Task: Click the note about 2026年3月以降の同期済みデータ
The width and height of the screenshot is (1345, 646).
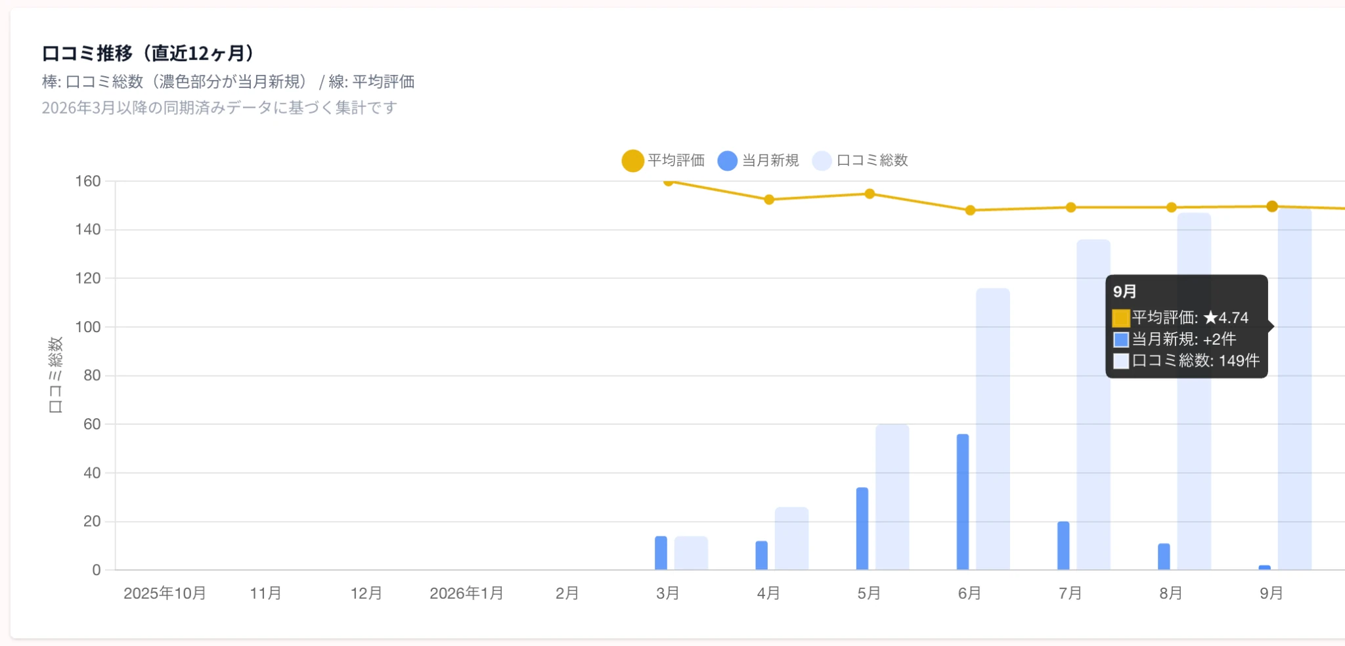Action: 219,108
